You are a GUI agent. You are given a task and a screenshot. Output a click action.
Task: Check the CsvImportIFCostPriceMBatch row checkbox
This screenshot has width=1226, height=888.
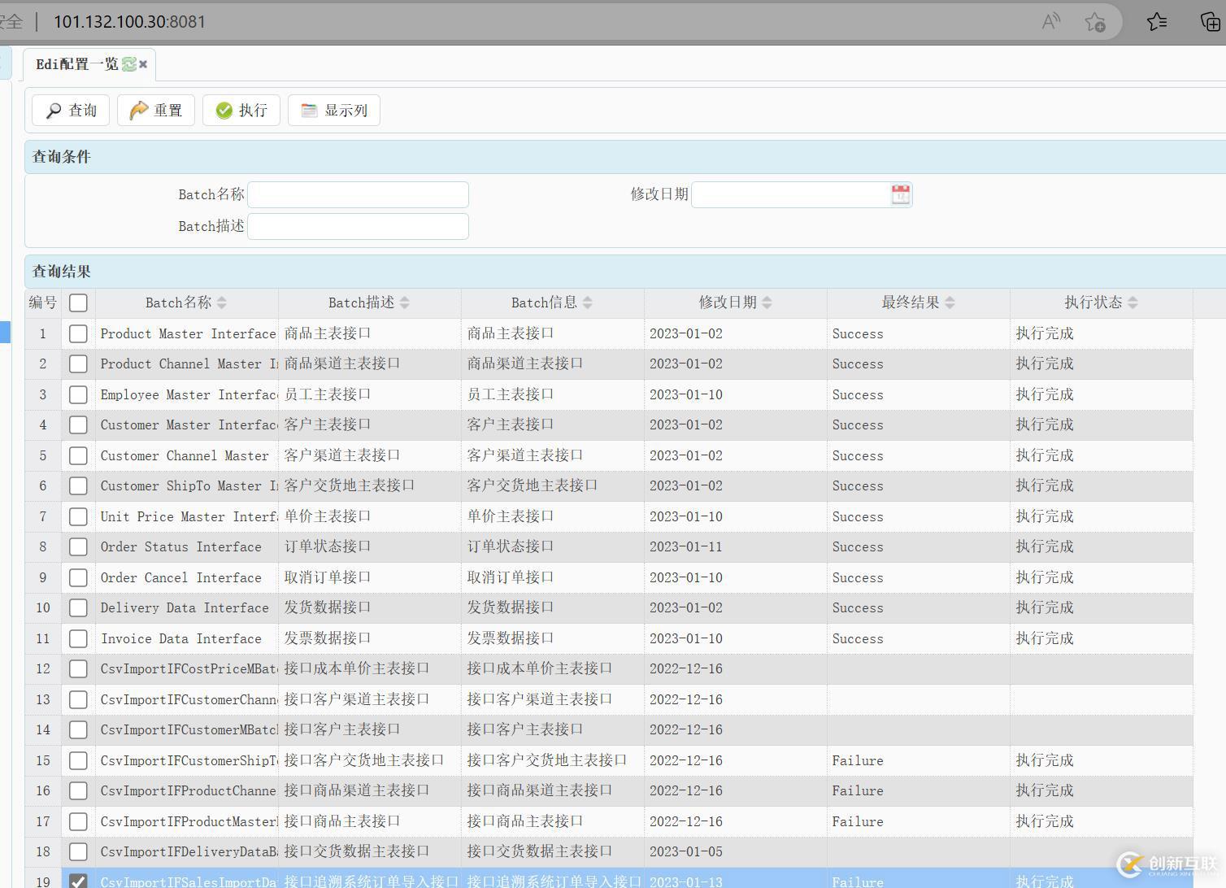pyautogui.click(x=78, y=668)
